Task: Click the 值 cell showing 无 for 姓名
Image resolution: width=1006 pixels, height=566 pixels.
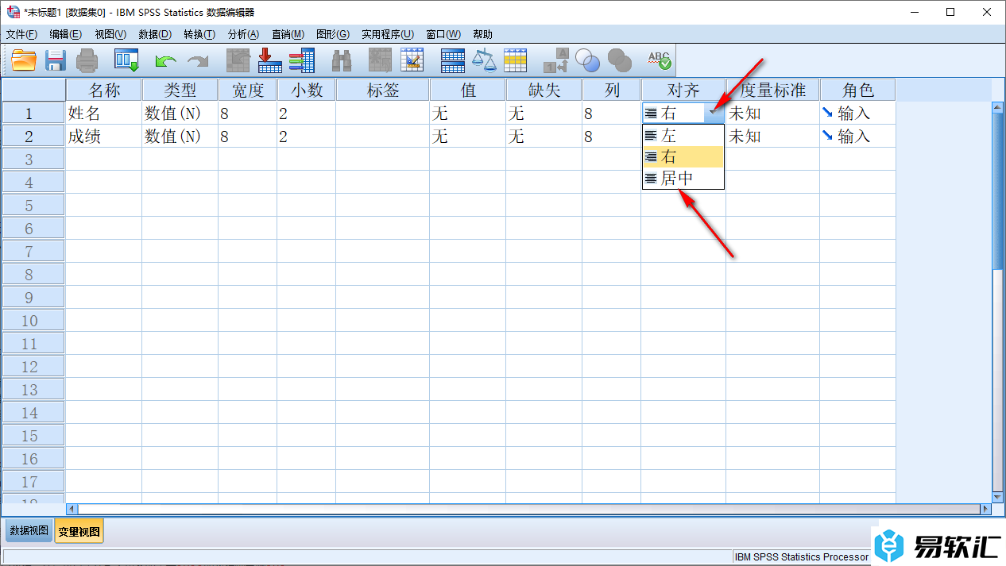Action: coord(468,114)
